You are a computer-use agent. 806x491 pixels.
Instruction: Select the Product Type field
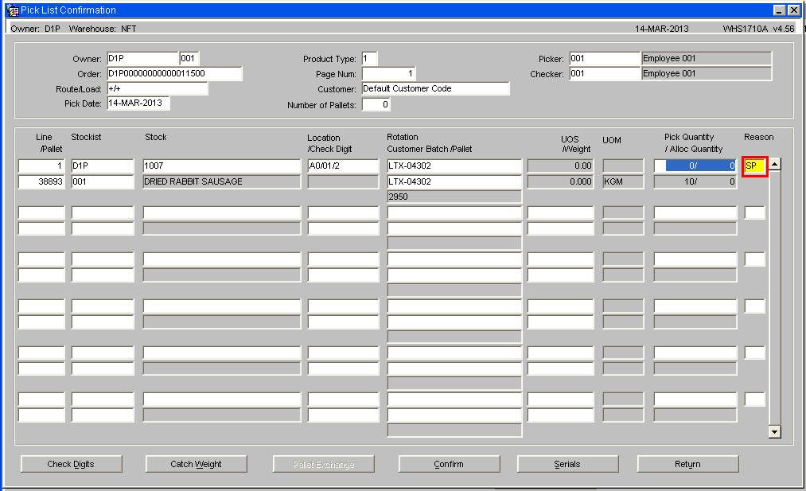(x=370, y=59)
